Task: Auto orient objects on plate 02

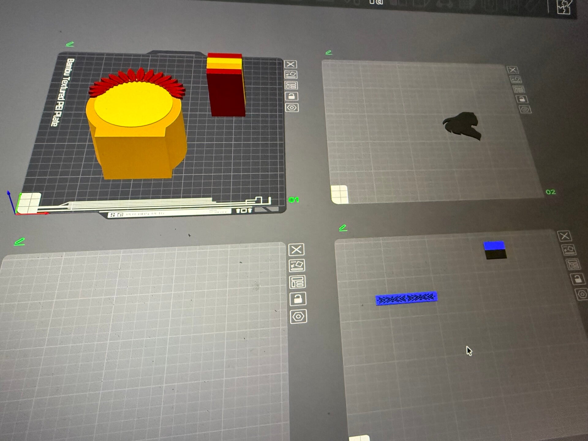Action: tap(516, 80)
